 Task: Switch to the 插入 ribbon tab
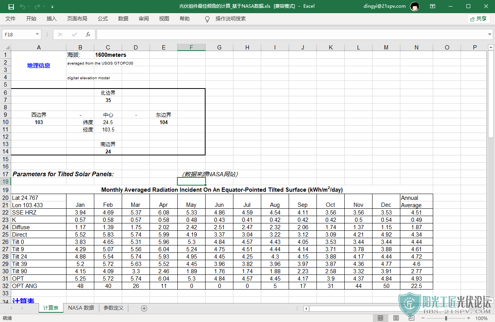pyautogui.click(x=52, y=19)
